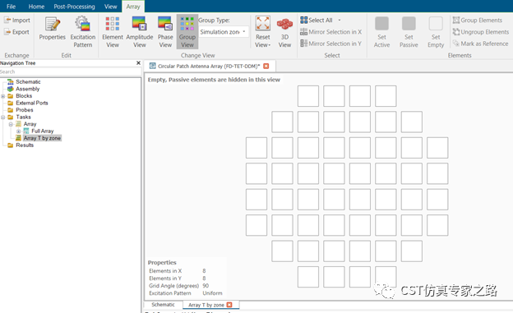Open the Excitation Pattern editor
Image resolution: width=513 pixels, height=313 pixels.
click(83, 32)
